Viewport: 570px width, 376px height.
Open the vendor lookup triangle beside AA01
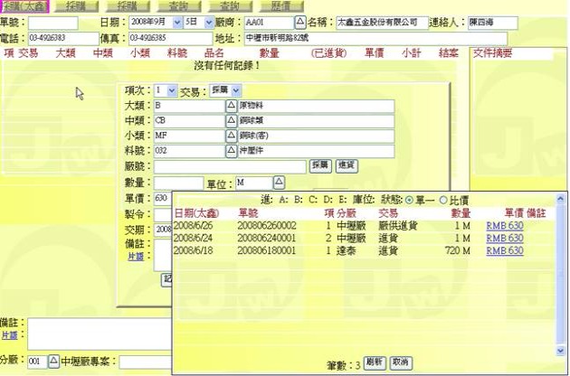click(300, 22)
